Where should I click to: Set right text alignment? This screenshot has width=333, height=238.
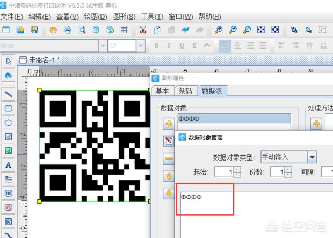click(250, 46)
